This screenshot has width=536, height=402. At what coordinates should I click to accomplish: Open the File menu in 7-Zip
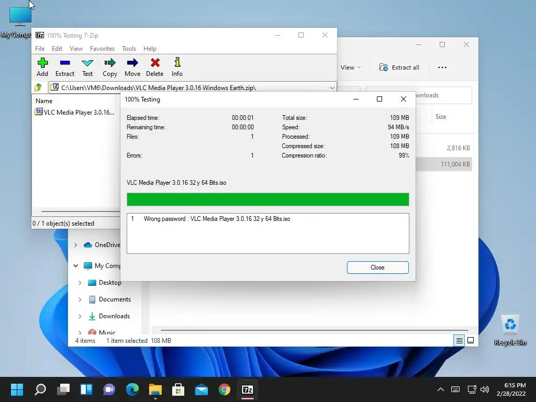pyautogui.click(x=40, y=49)
